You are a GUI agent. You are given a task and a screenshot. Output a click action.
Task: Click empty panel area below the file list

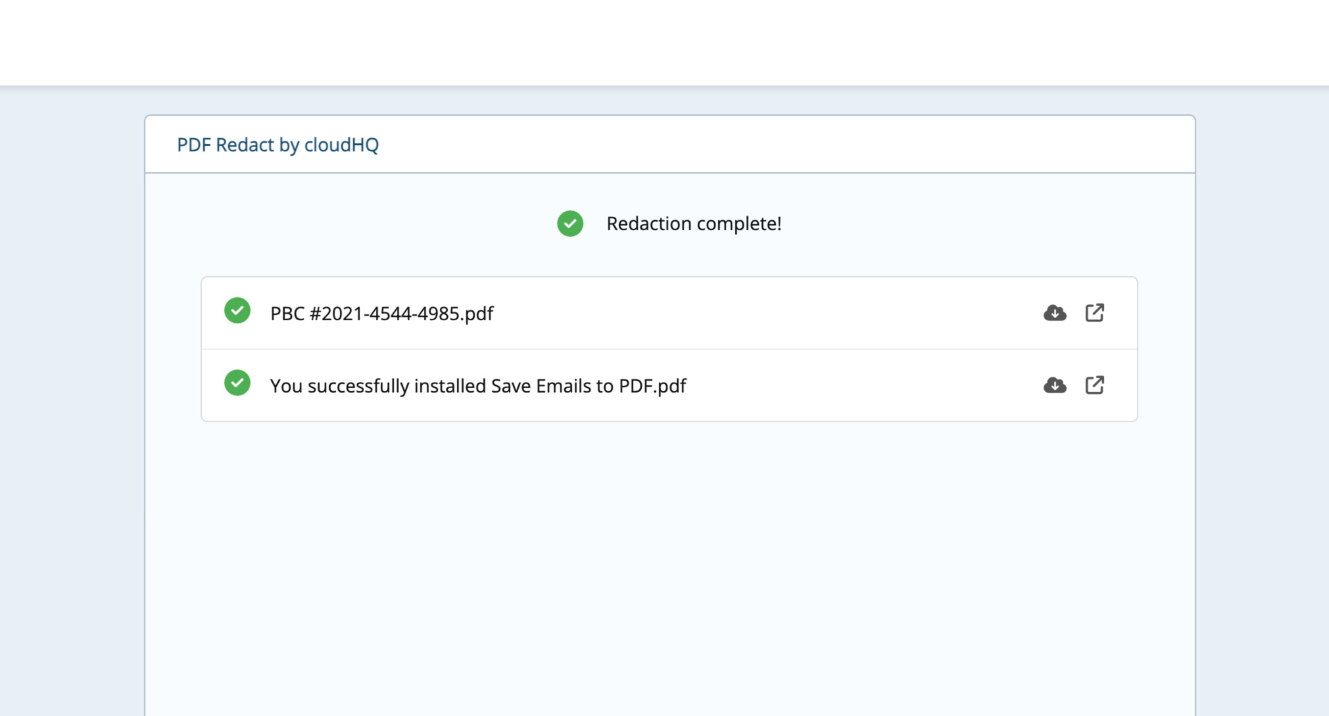click(x=669, y=559)
